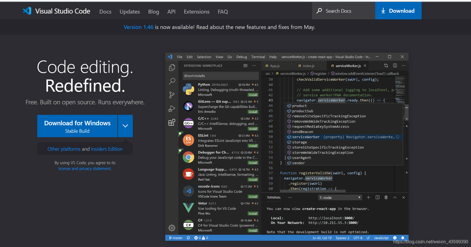Split the terminal panel
This screenshot has height=247, width=471.
377,197
